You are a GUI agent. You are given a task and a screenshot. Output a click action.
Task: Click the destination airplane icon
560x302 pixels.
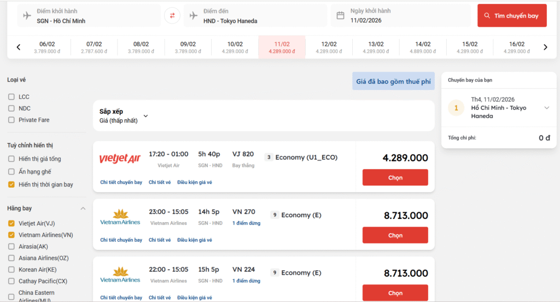click(x=194, y=16)
